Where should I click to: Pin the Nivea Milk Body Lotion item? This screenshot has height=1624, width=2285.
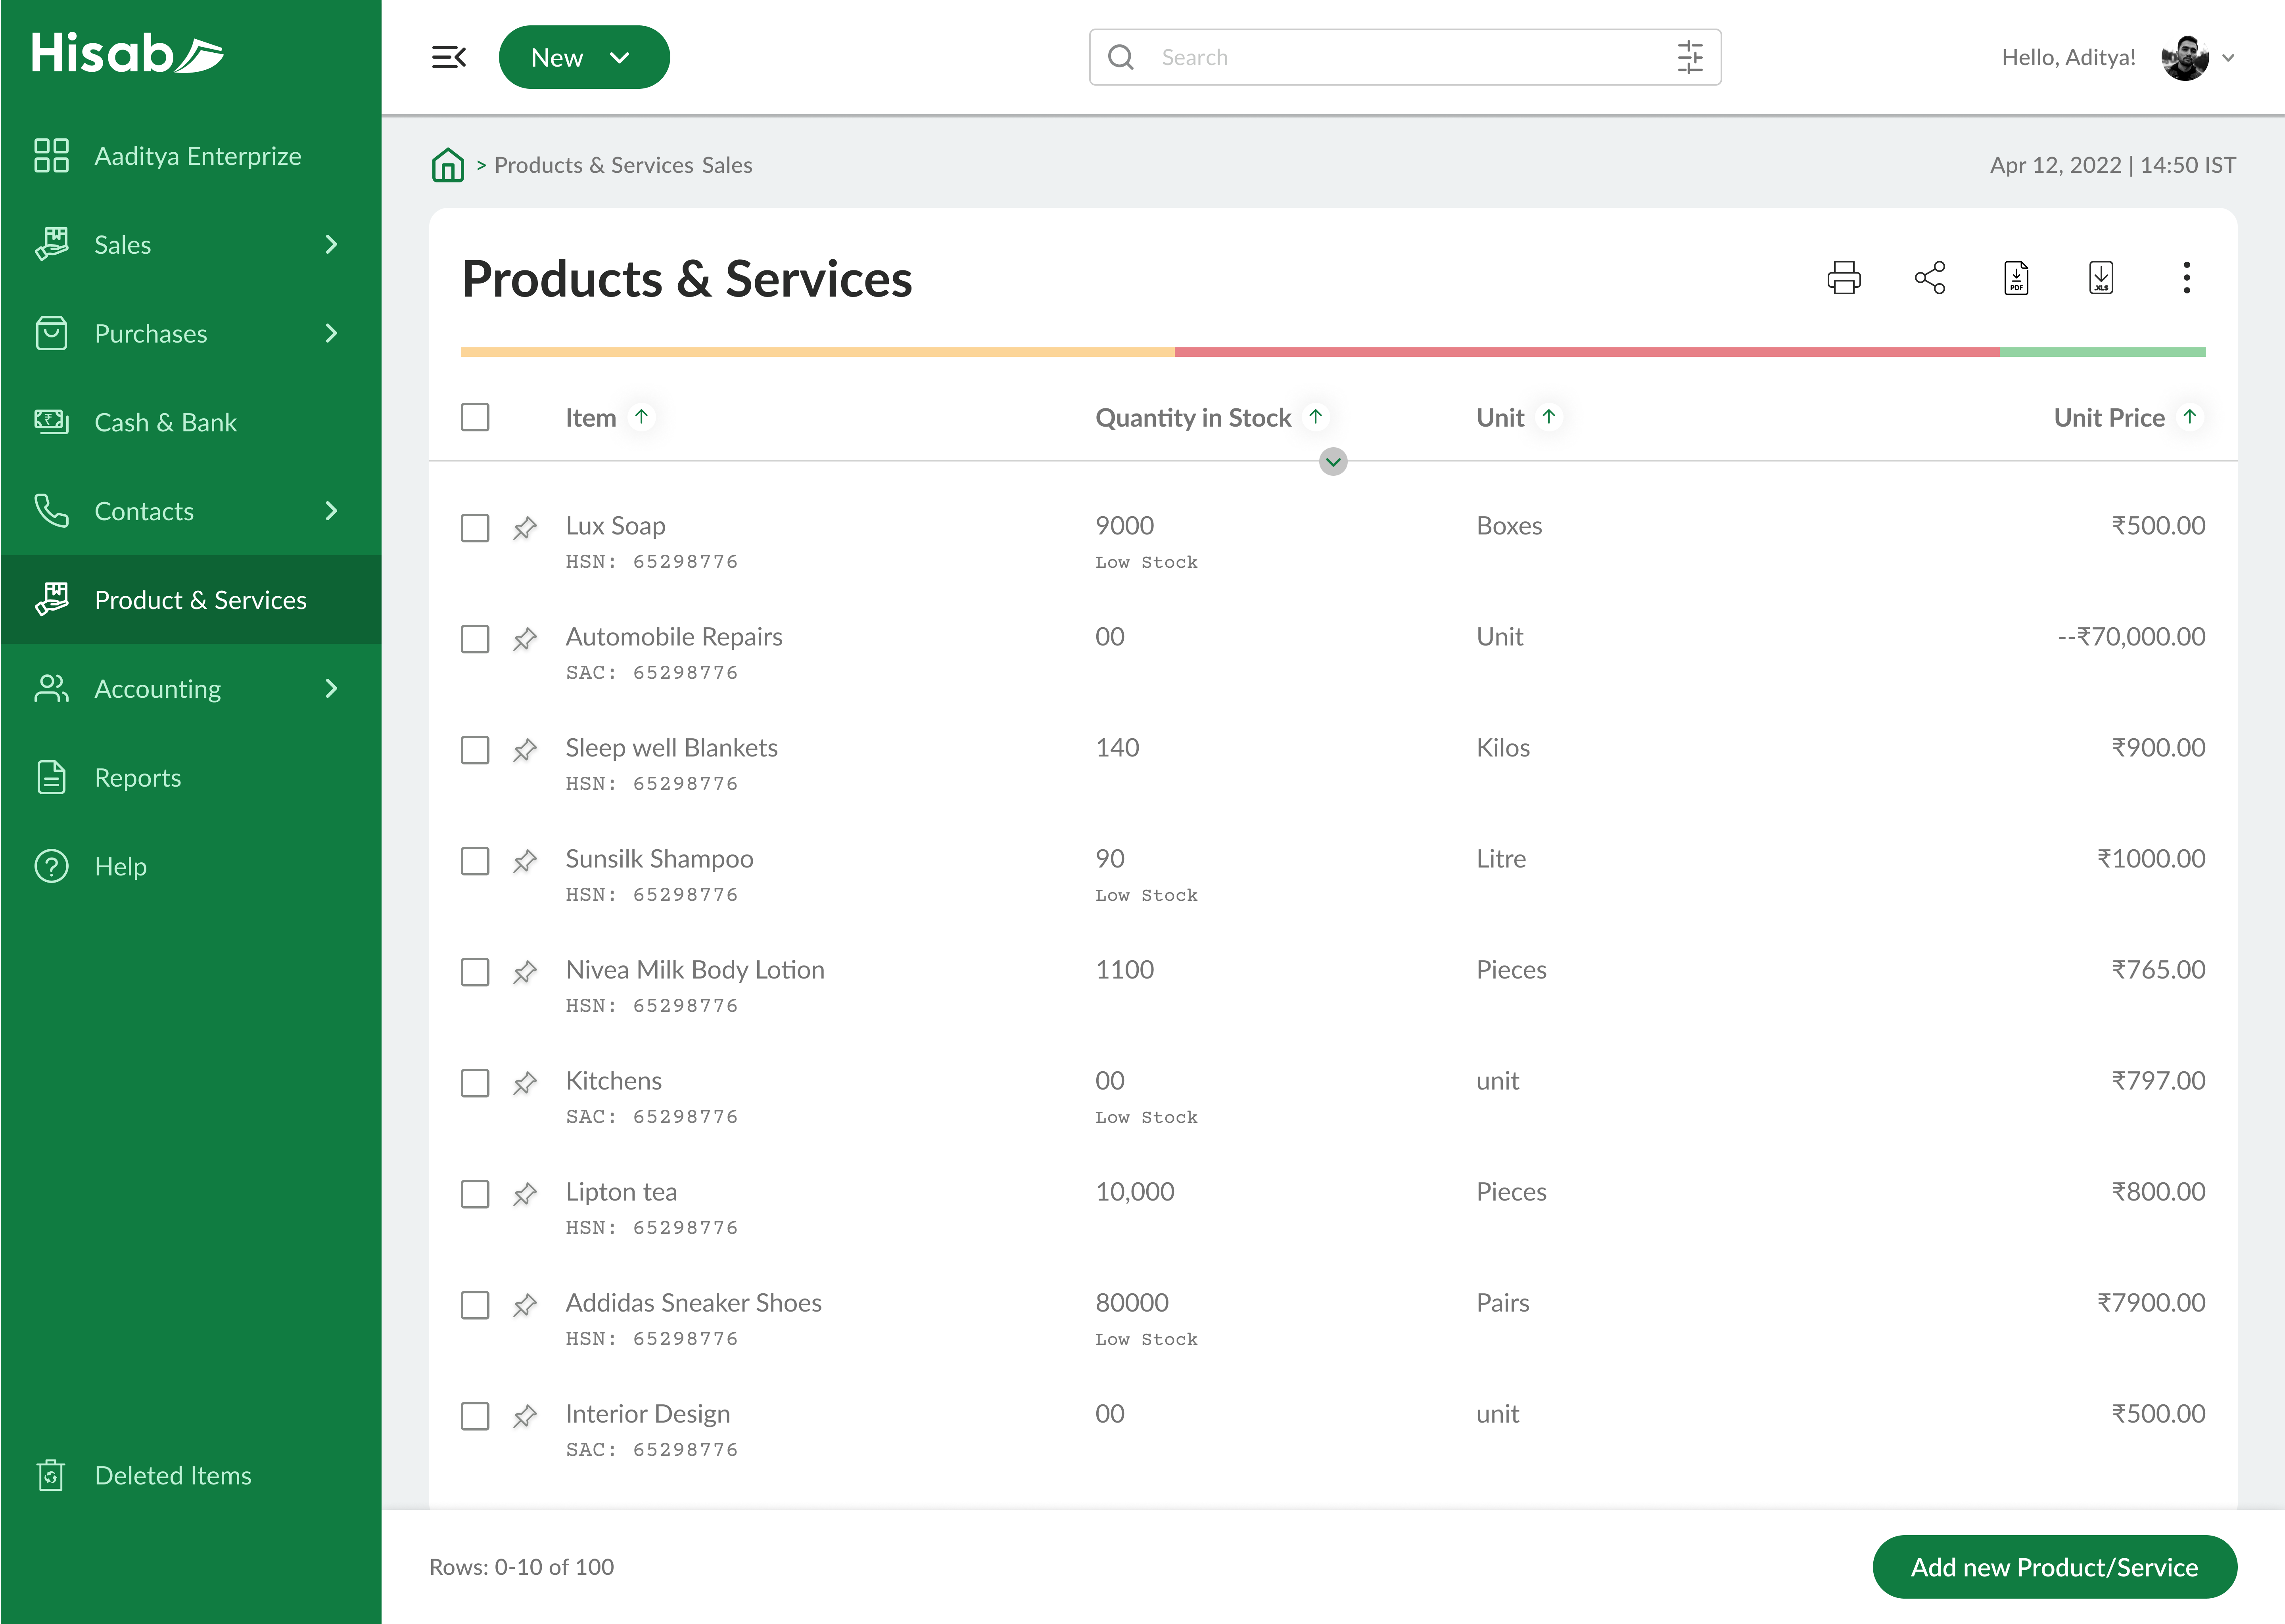[525, 972]
